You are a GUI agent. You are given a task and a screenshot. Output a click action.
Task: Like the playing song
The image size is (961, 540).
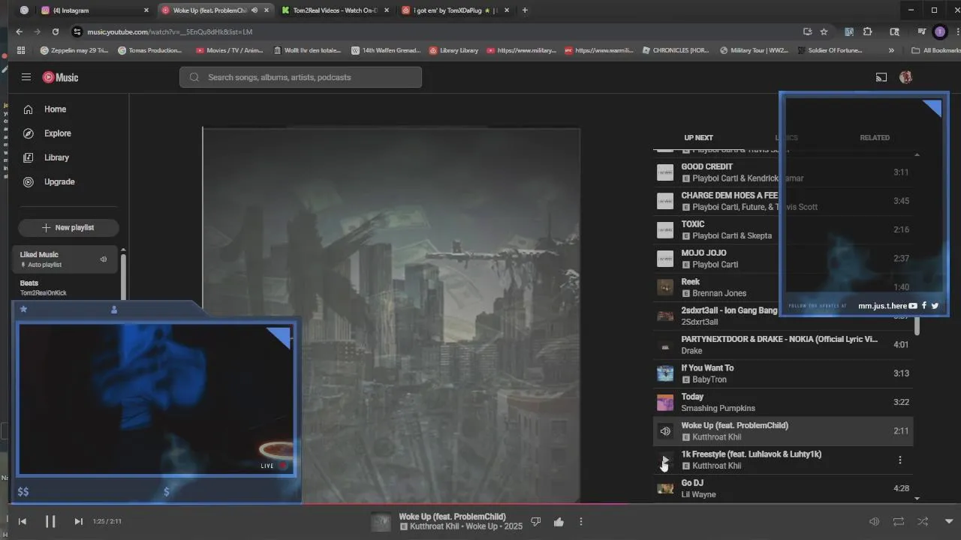[x=559, y=521]
